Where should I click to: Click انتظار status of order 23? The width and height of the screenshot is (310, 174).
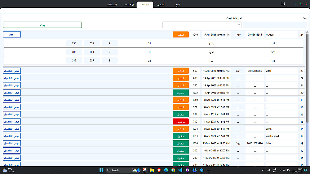click(181, 71)
